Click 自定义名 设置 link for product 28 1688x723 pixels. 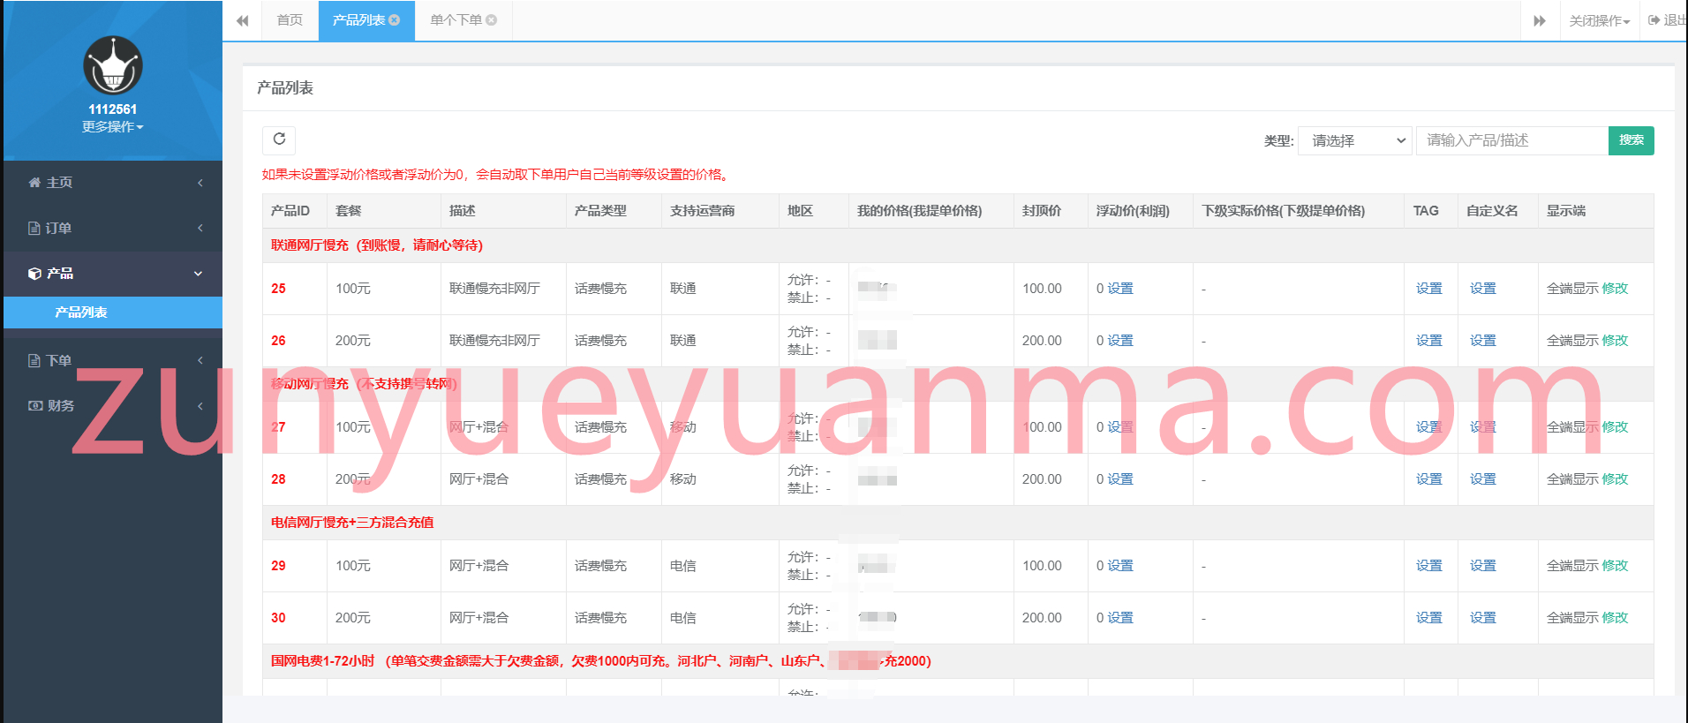pos(1483,479)
